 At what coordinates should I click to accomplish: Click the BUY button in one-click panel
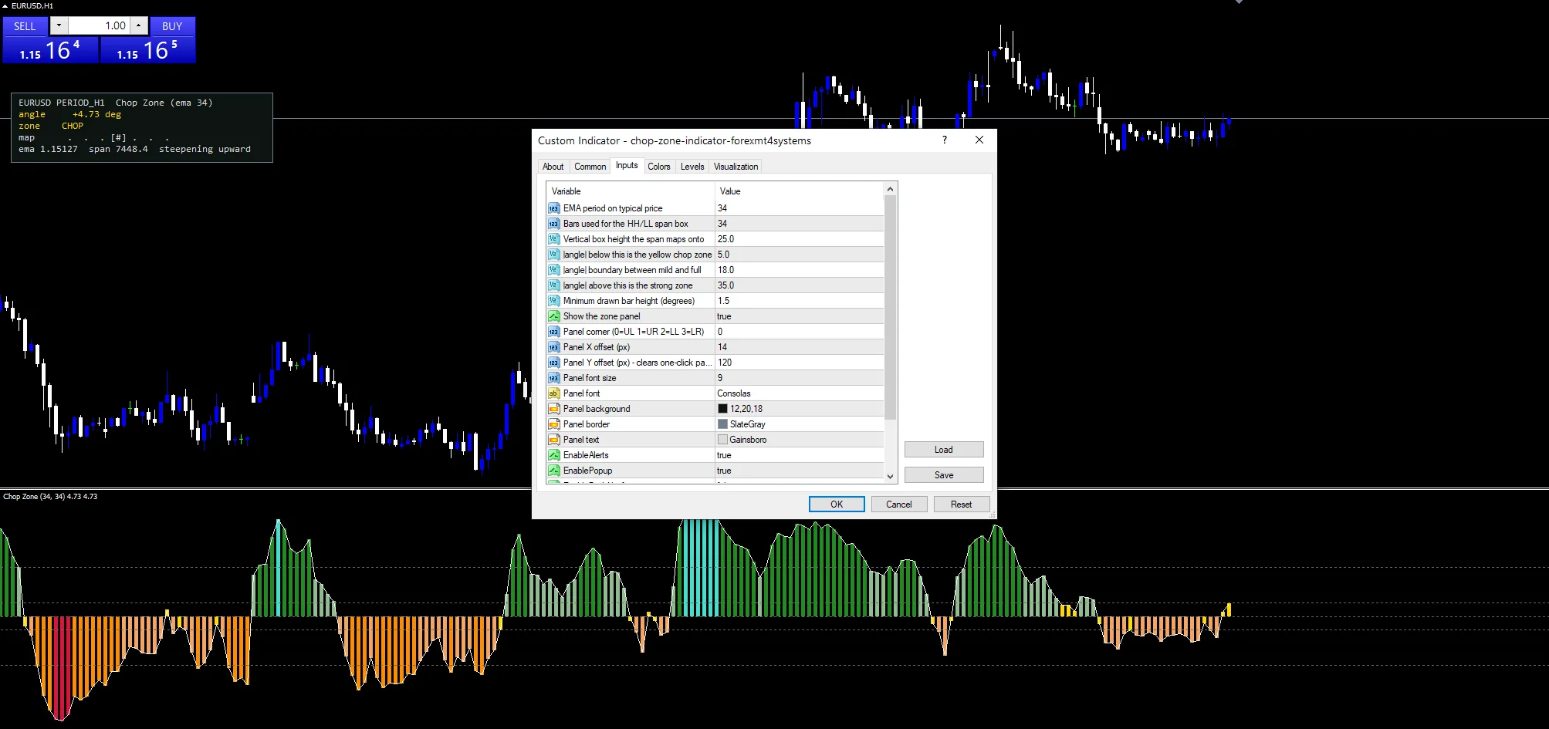[172, 26]
